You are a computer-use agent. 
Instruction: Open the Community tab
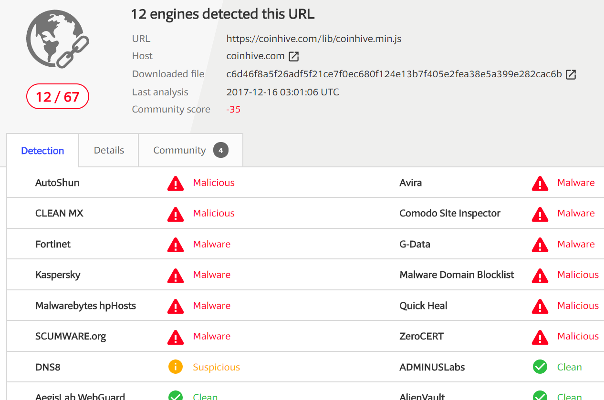click(191, 150)
